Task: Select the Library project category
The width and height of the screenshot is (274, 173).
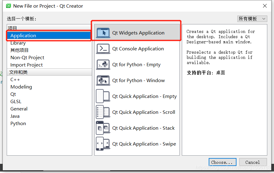Action: [x=49, y=43]
